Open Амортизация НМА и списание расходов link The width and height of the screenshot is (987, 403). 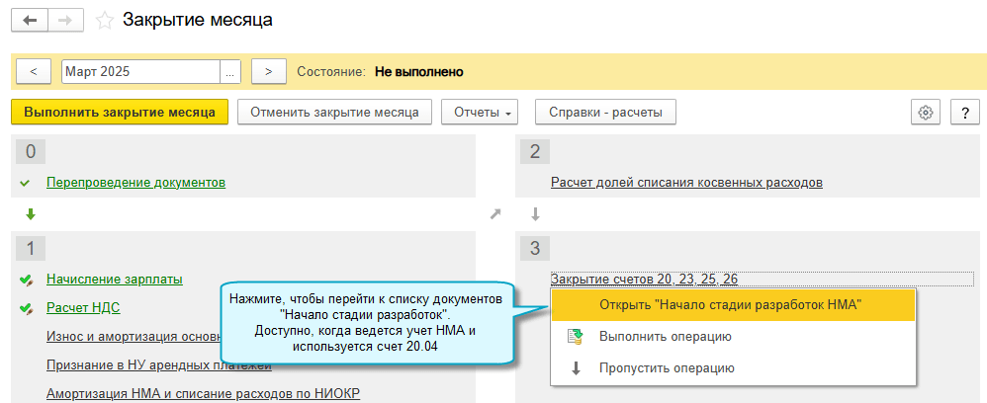coord(203,394)
